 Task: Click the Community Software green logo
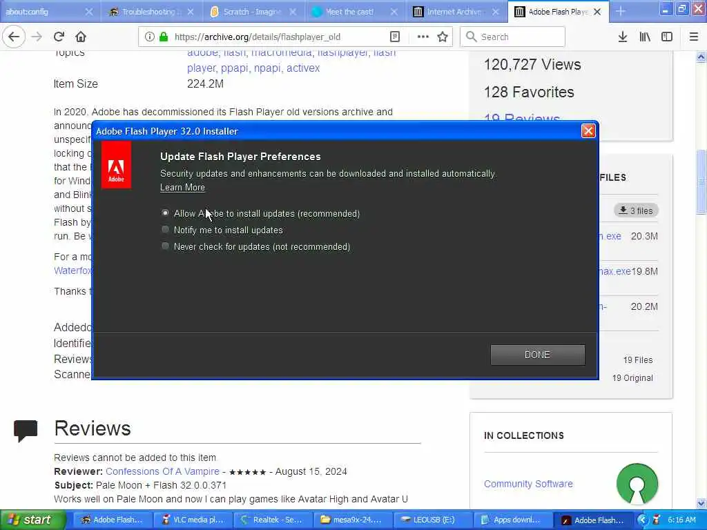point(637,484)
